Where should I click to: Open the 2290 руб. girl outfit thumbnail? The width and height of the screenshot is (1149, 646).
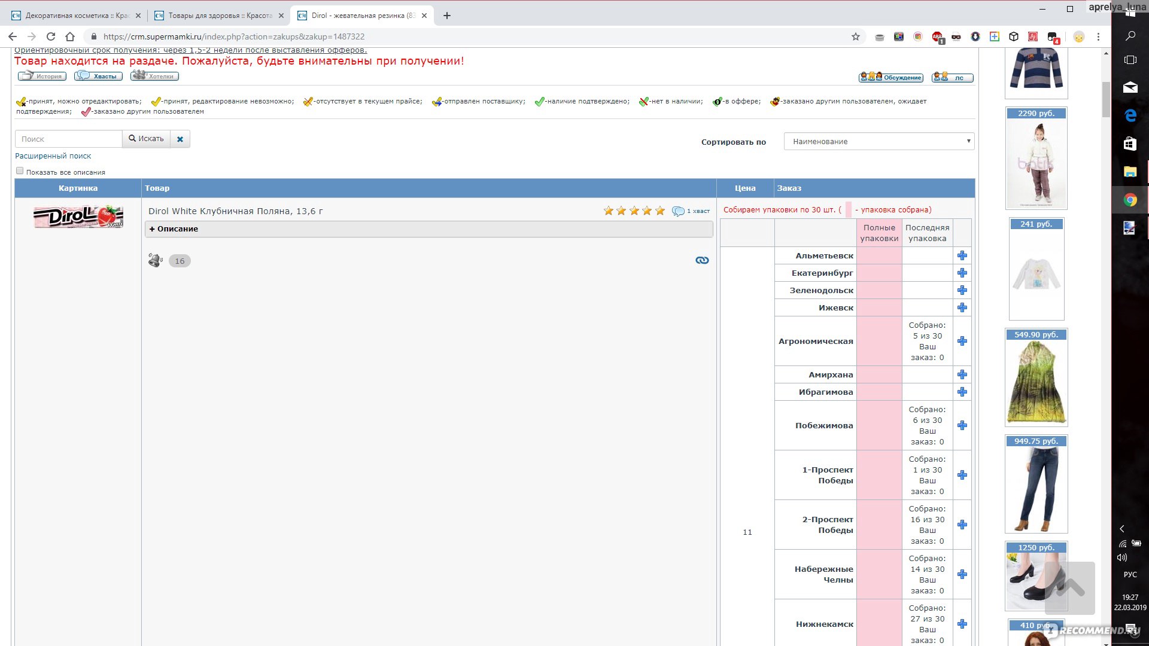click(1036, 159)
